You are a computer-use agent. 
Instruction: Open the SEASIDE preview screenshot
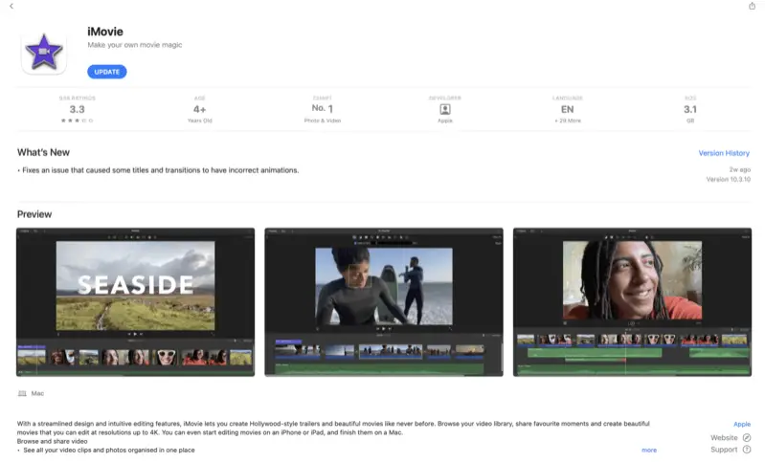pos(136,302)
